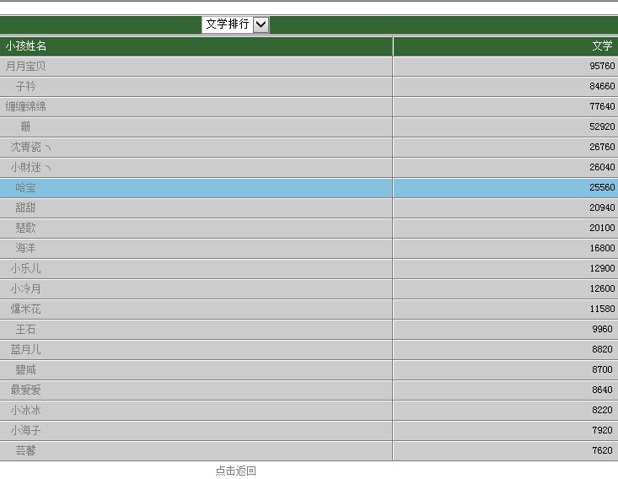Click the 点击返回 link

click(x=236, y=471)
